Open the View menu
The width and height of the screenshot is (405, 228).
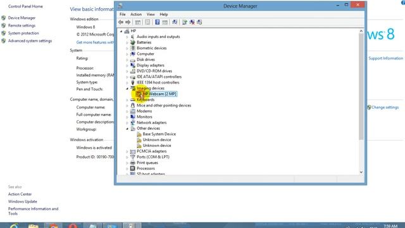(151, 14)
